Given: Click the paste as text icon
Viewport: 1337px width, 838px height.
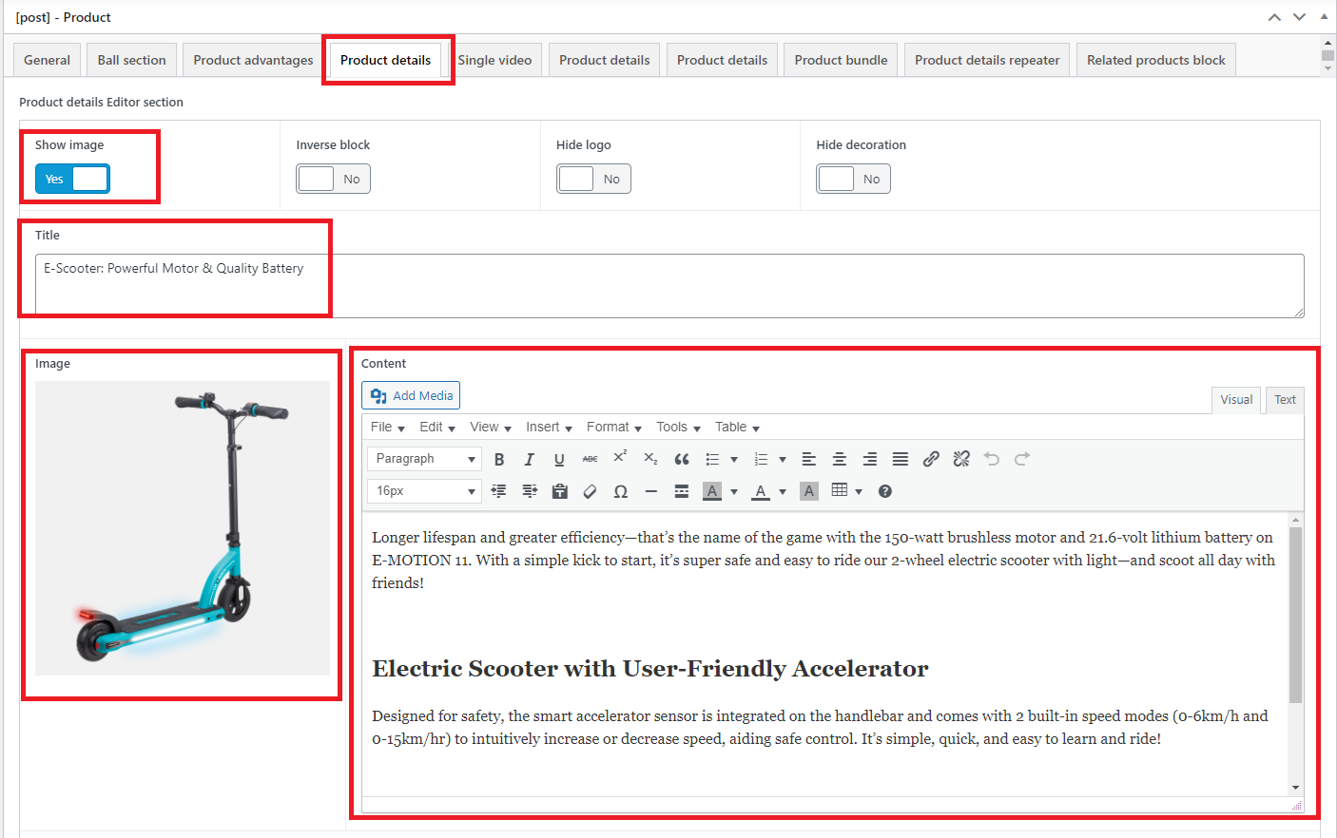Looking at the screenshot, I should tap(560, 491).
